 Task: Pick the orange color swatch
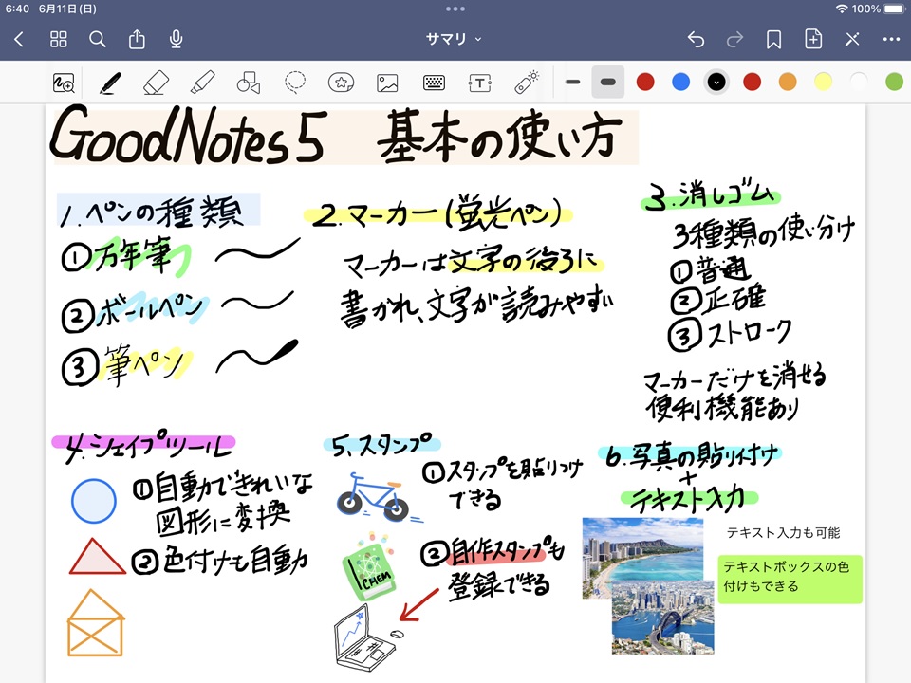click(x=788, y=82)
